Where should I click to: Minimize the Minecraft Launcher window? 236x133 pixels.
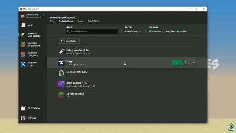189,9
